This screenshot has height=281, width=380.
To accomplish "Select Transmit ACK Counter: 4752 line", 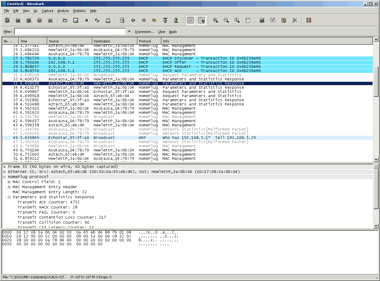I will 48,202.
